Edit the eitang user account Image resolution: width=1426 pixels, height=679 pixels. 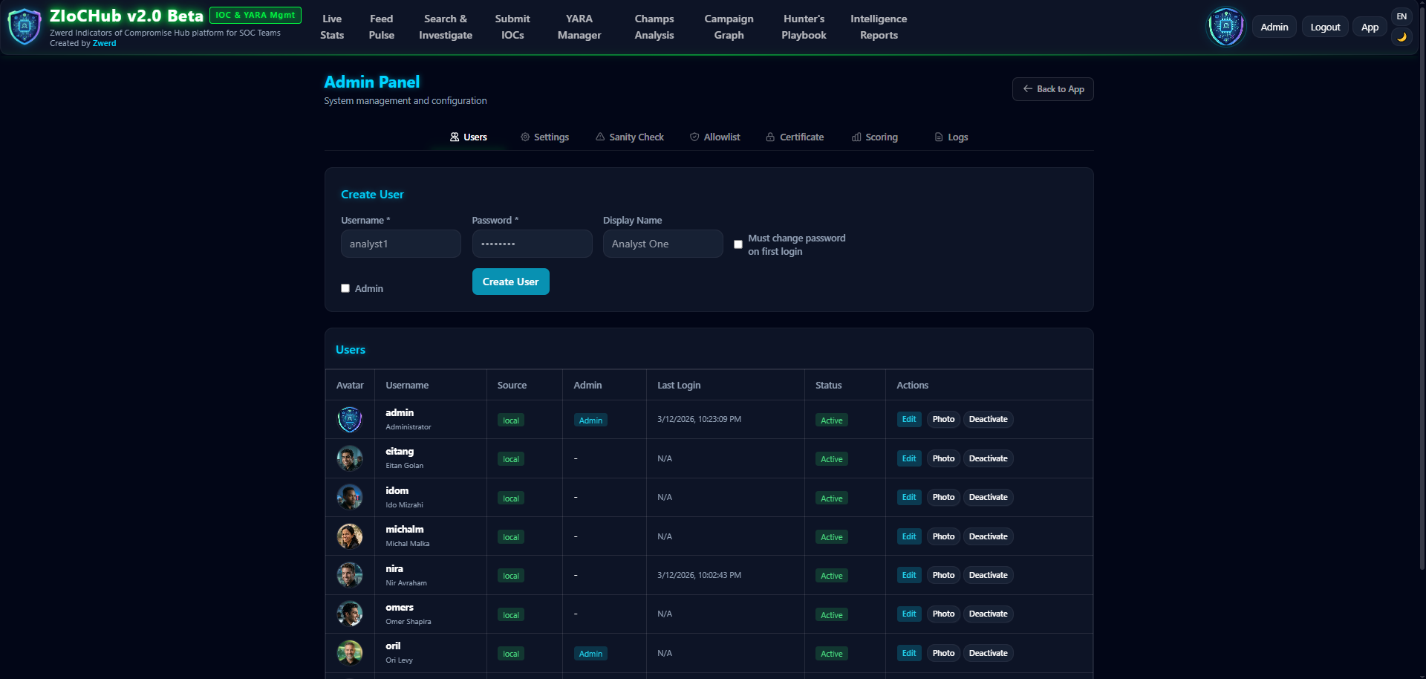click(908, 458)
